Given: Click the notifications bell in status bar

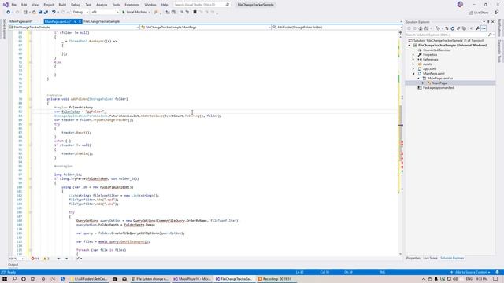Looking at the screenshot, I should [497, 272].
